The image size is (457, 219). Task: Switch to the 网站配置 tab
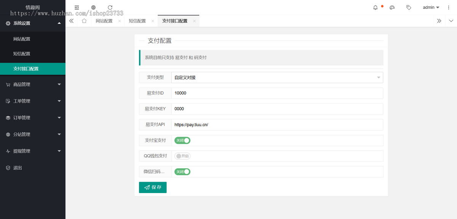point(104,21)
